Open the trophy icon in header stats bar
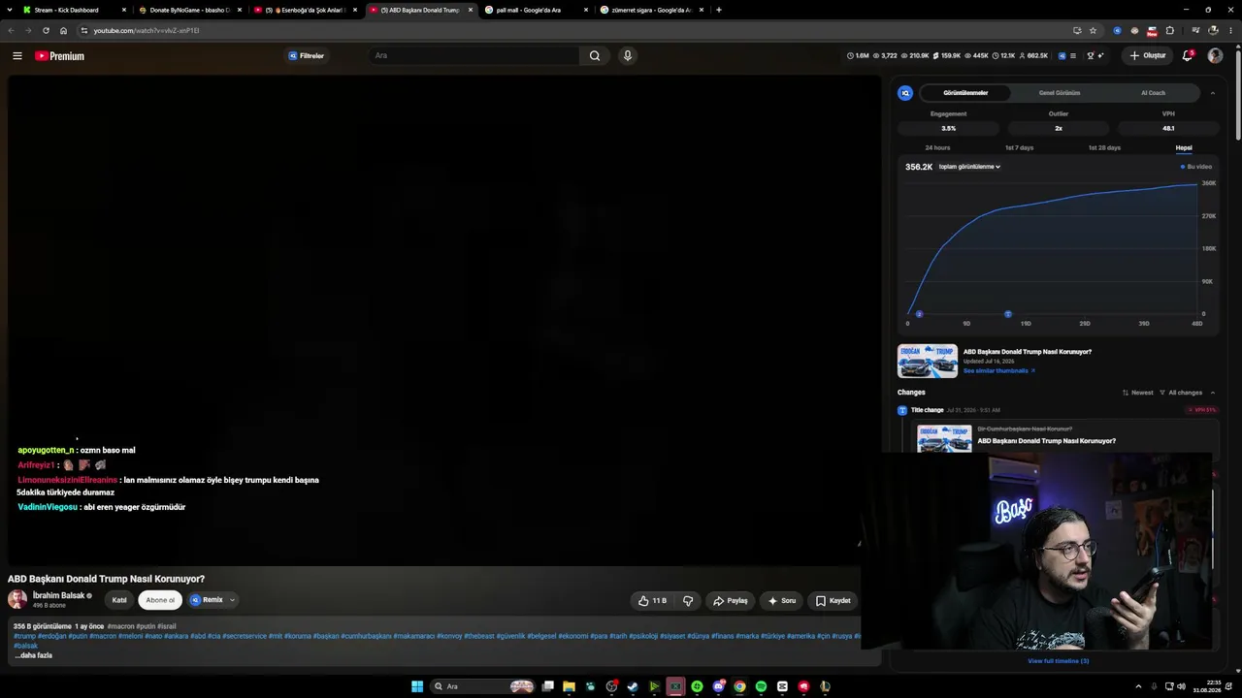1242x698 pixels. (x=1090, y=55)
